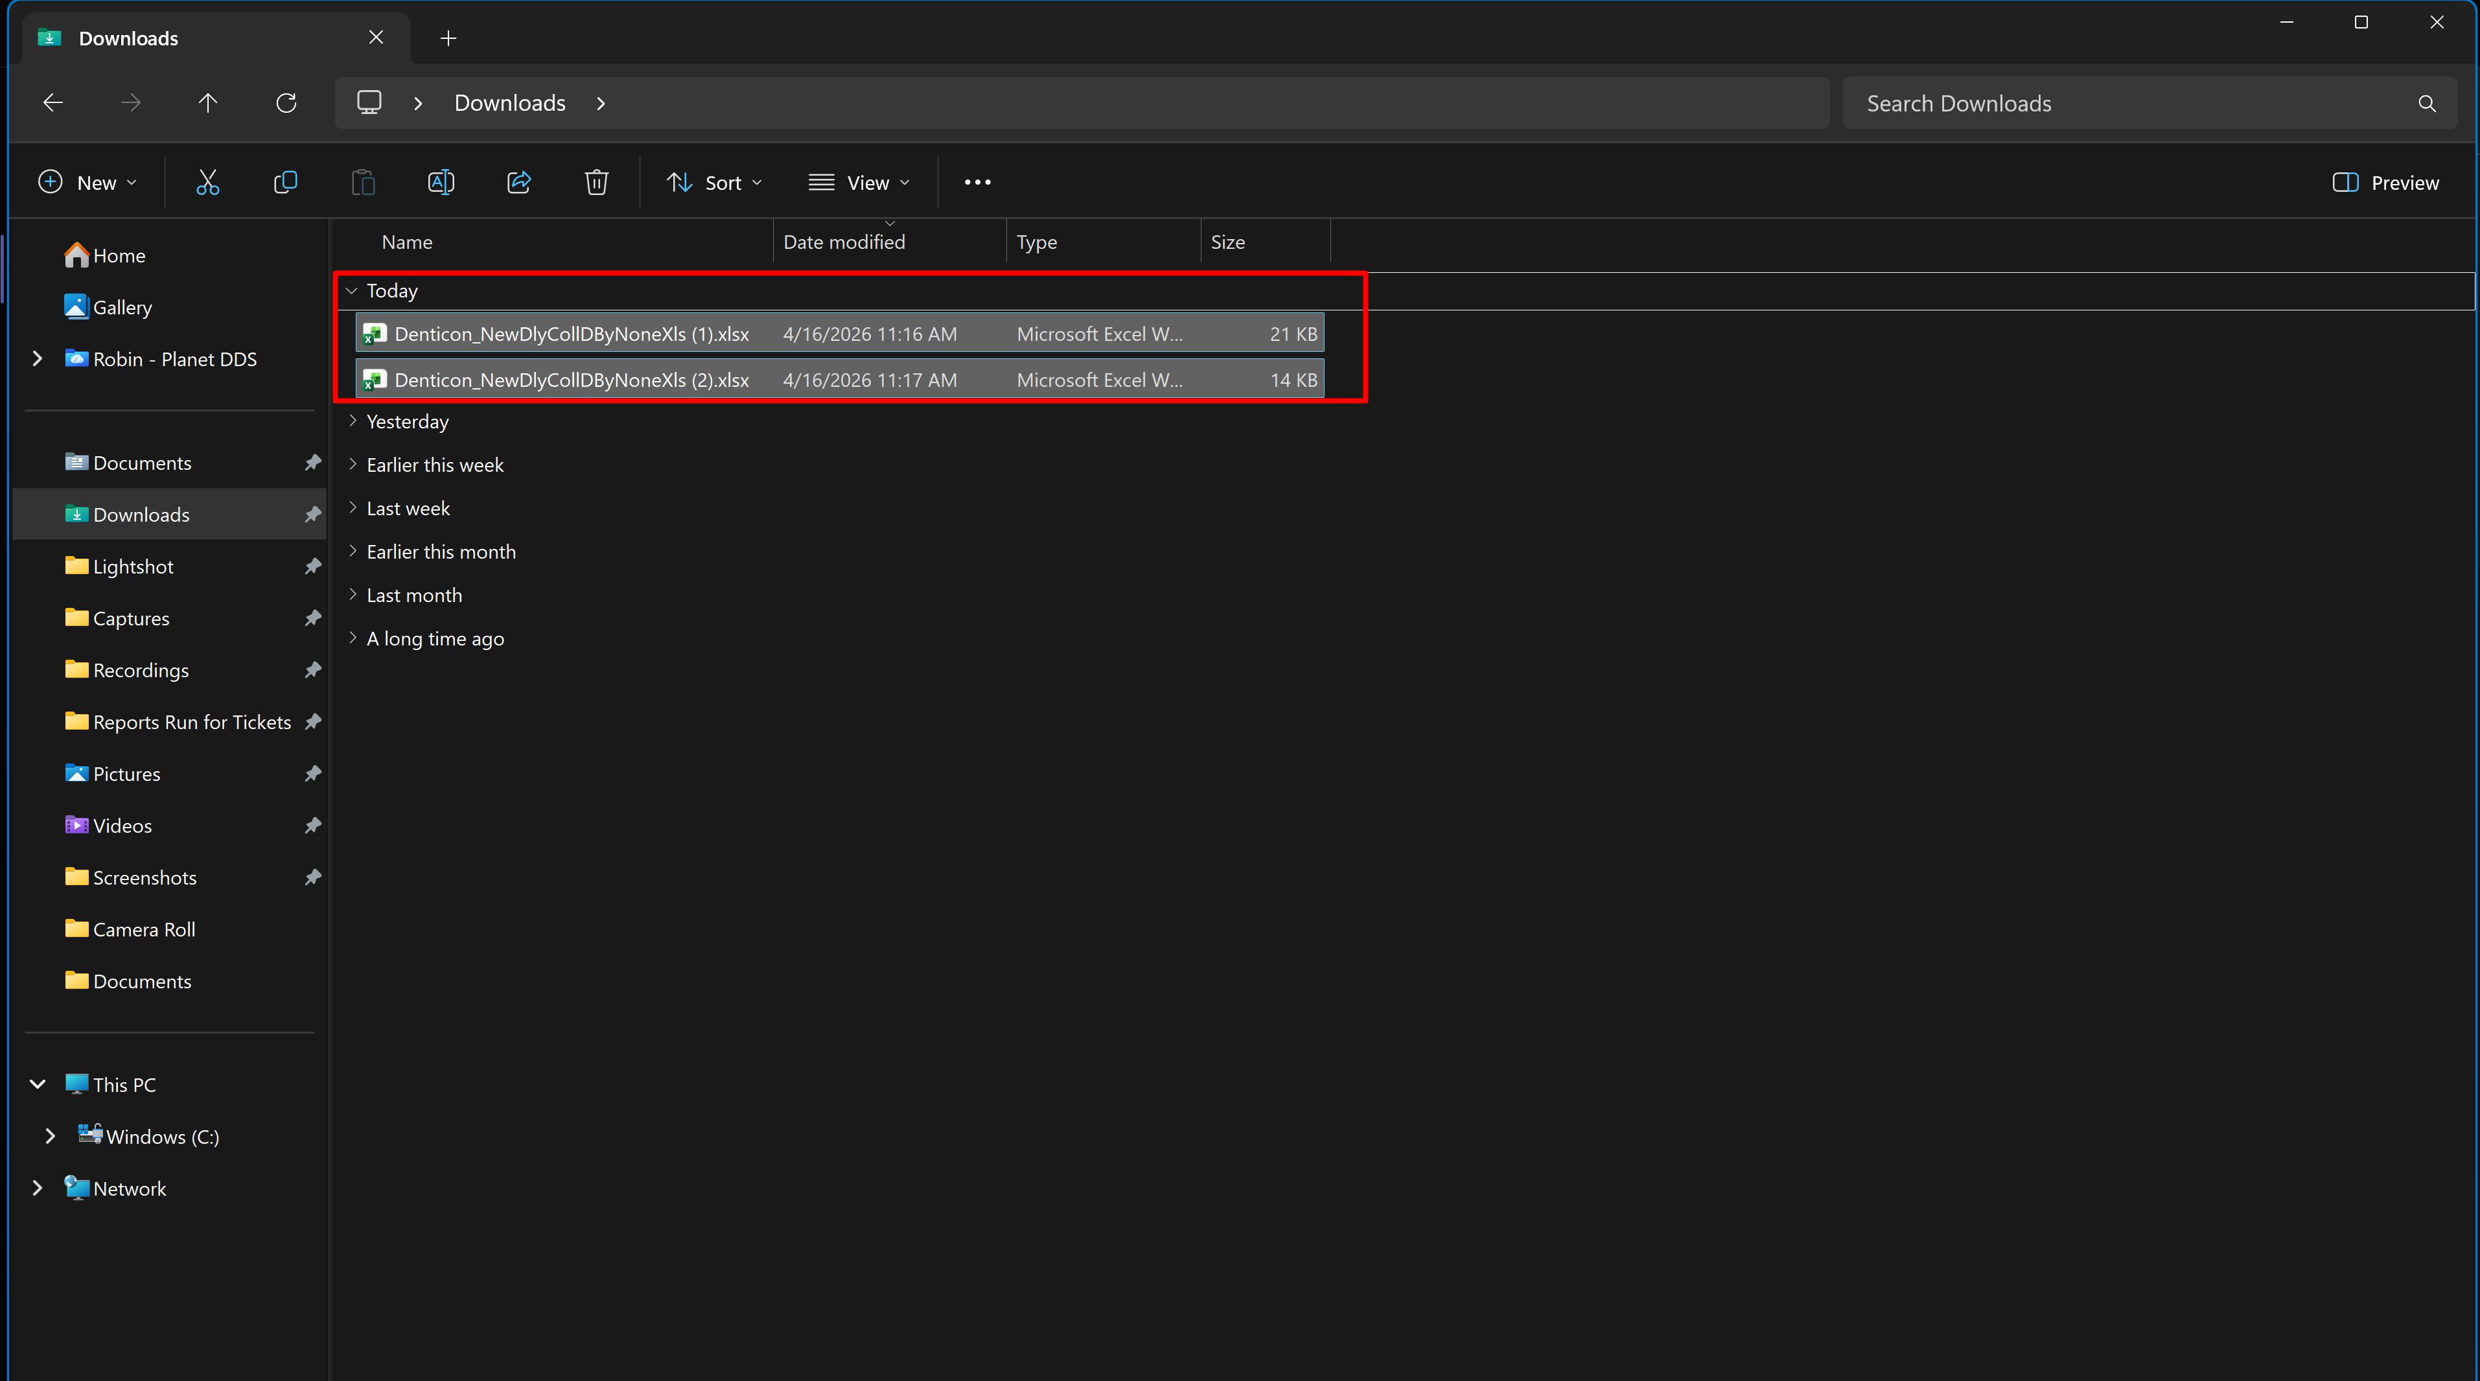The width and height of the screenshot is (2480, 1381).
Task: Select Downloads in the sidebar
Action: (x=169, y=515)
